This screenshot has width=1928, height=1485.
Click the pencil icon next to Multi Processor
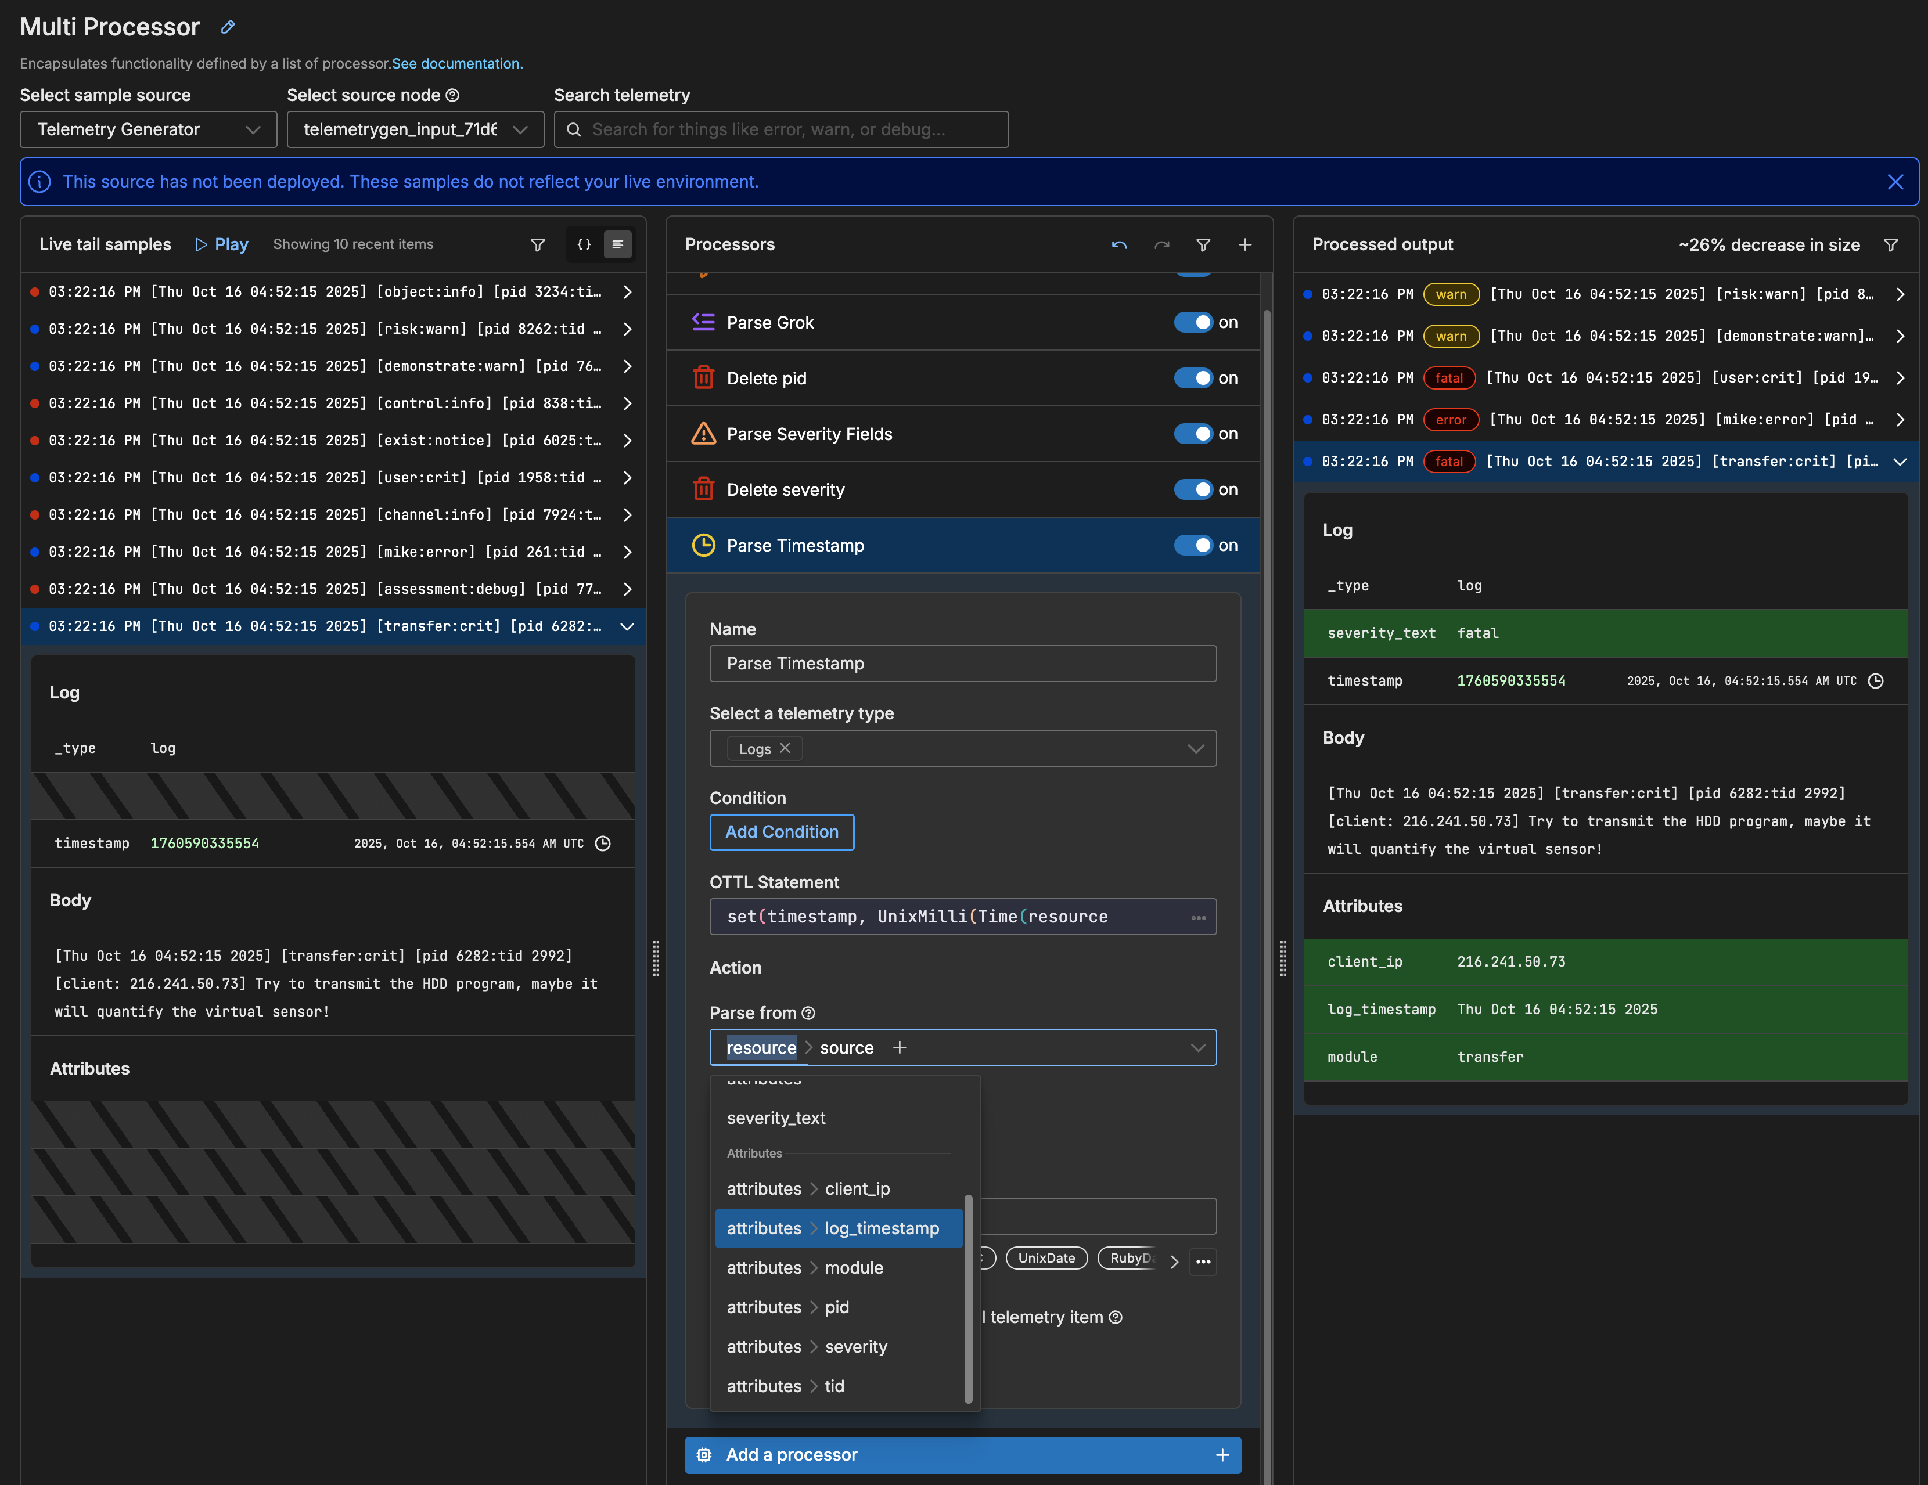tap(228, 27)
